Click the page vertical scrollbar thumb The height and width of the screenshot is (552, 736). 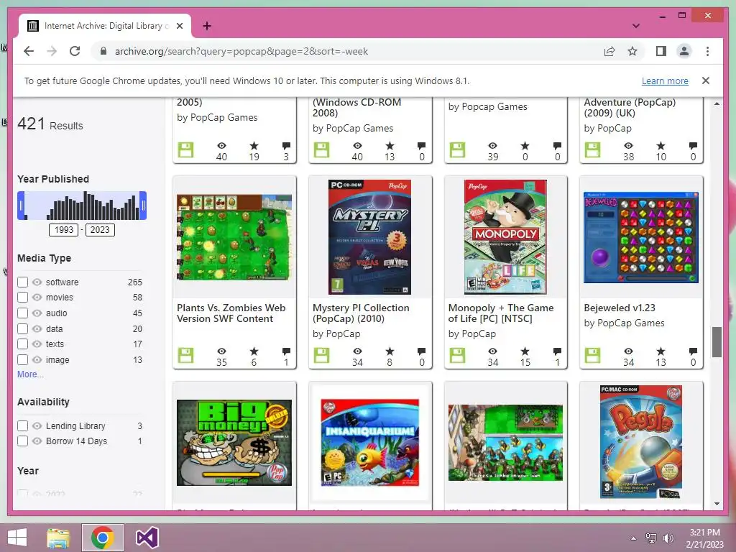(717, 342)
